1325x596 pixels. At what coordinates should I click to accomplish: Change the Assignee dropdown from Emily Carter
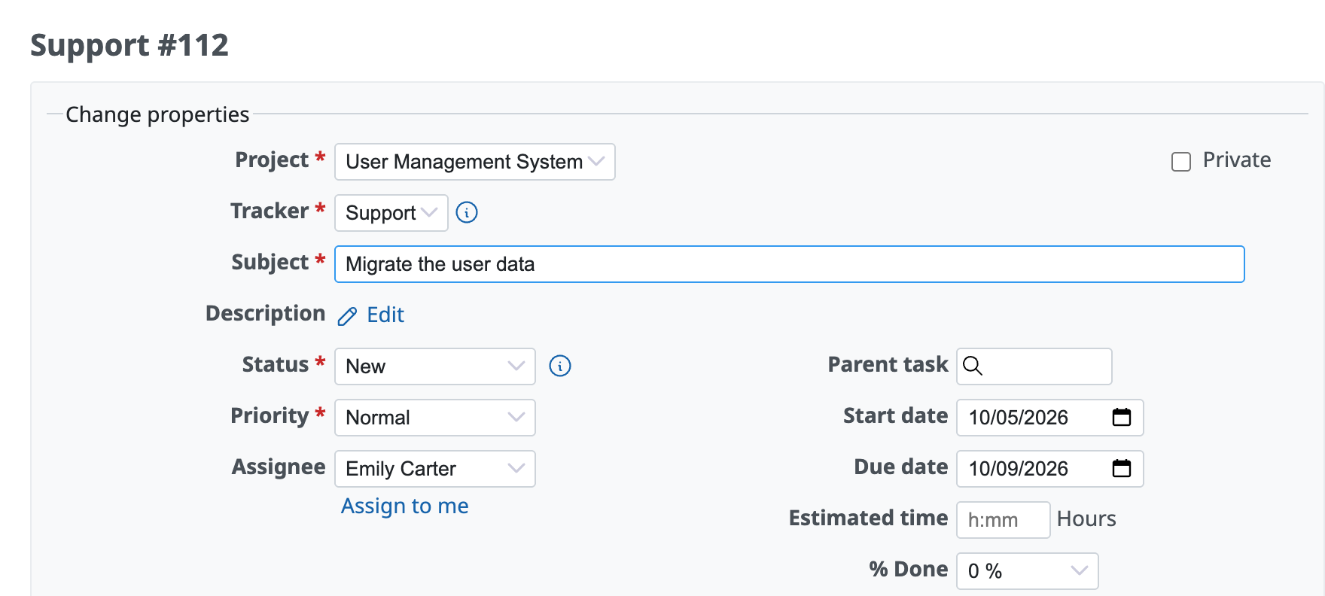pos(435,469)
